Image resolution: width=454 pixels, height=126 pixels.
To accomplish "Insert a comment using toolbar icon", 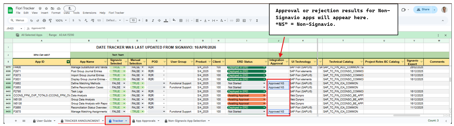I will click(x=238, y=21).
